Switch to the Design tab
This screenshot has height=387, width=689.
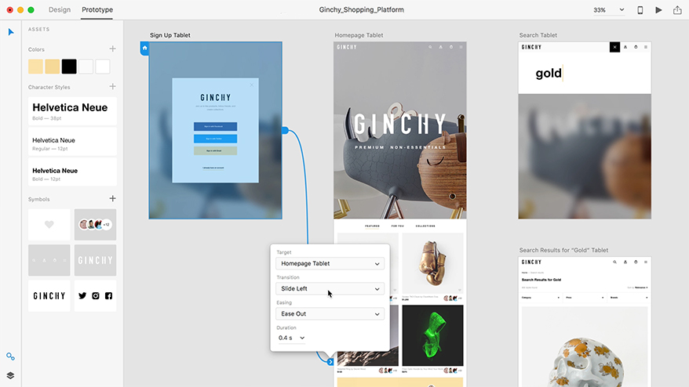(59, 10)
